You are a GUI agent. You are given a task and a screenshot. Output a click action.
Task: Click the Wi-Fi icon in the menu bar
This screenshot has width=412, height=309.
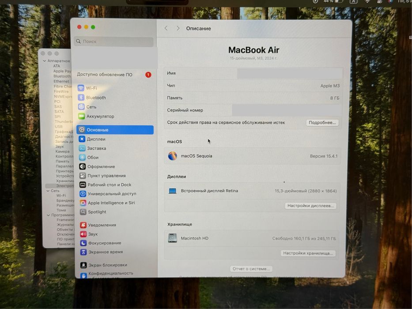pyautogui.click(x=367, y=1)
